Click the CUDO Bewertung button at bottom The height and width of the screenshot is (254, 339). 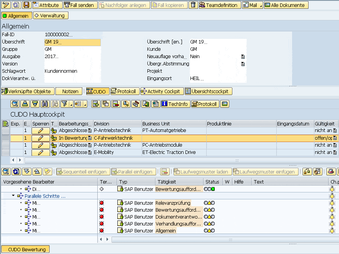[25, 249]
